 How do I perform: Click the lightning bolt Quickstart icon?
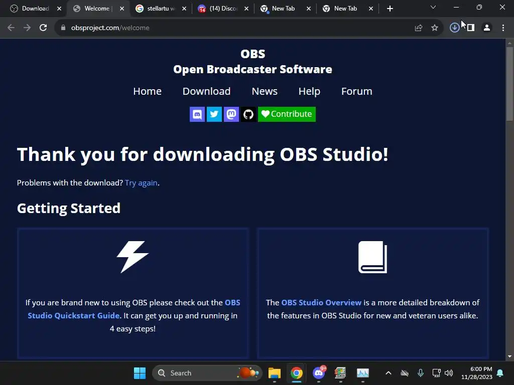(133, 257)
